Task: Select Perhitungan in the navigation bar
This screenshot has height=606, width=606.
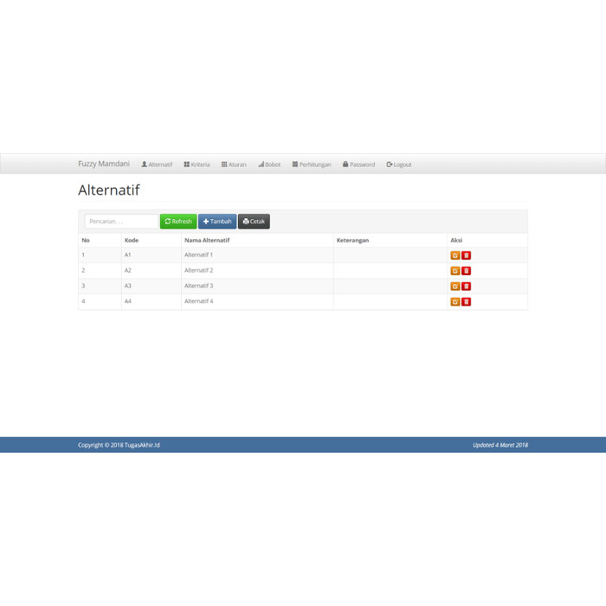Action: 312,164
